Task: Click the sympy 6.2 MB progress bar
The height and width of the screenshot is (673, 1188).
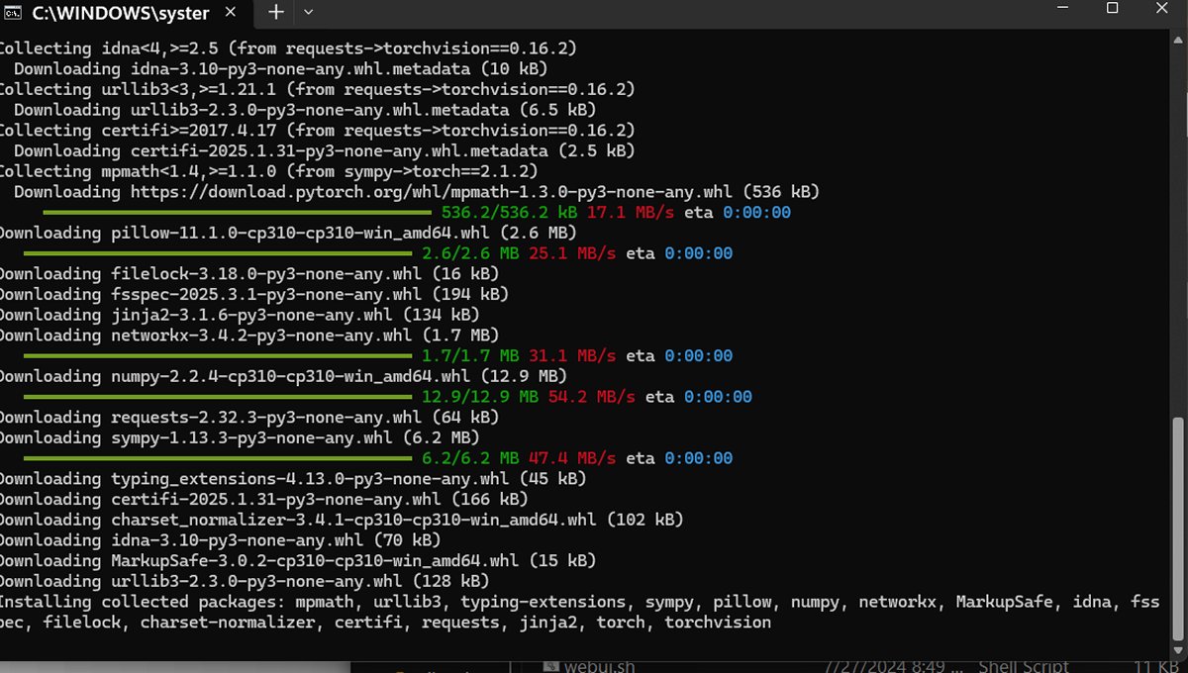Action: point(218,458)
